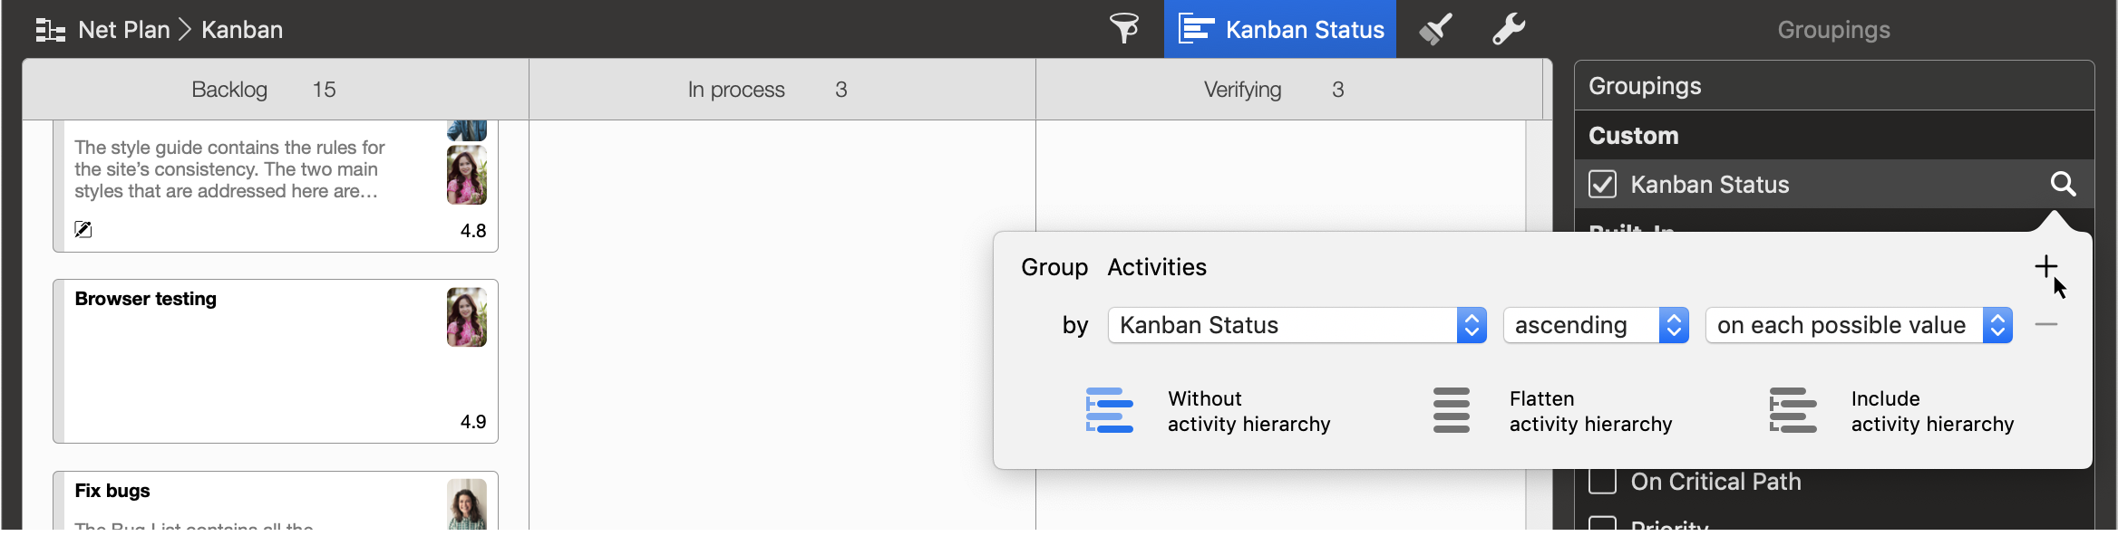The width and height of the screenshot is (2118, 536).
Task: Open the on each possible value dropdown
Action: (1858, 325)
